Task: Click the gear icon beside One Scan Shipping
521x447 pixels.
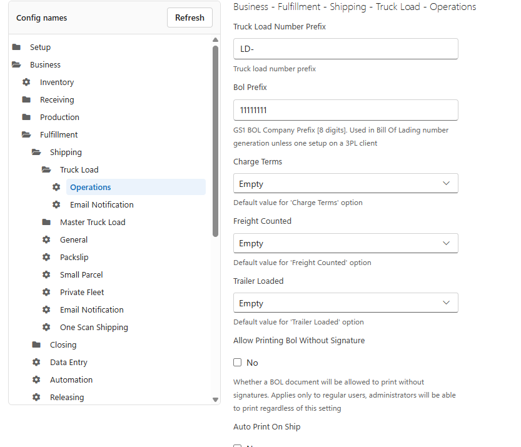Action: 46,327
